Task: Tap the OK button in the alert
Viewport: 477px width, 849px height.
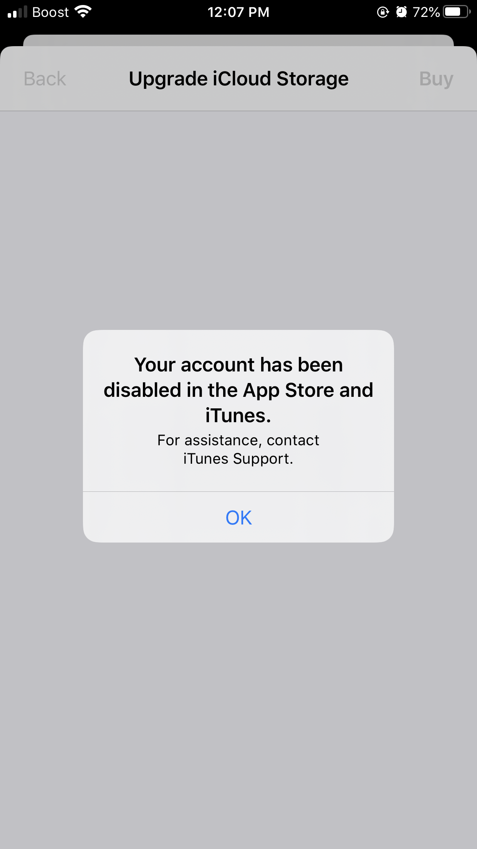Action: 238,517
